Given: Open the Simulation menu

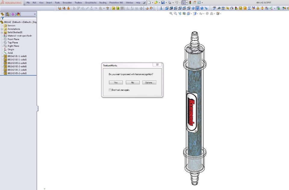Looking at the screenshot, I should (x=67, y=3).
